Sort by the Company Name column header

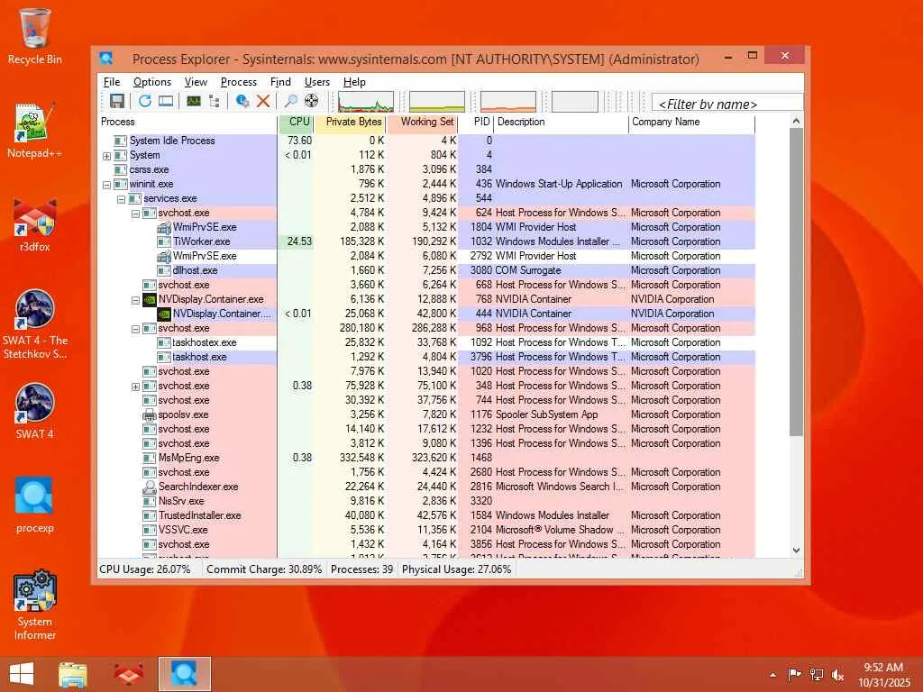point(691,122)
